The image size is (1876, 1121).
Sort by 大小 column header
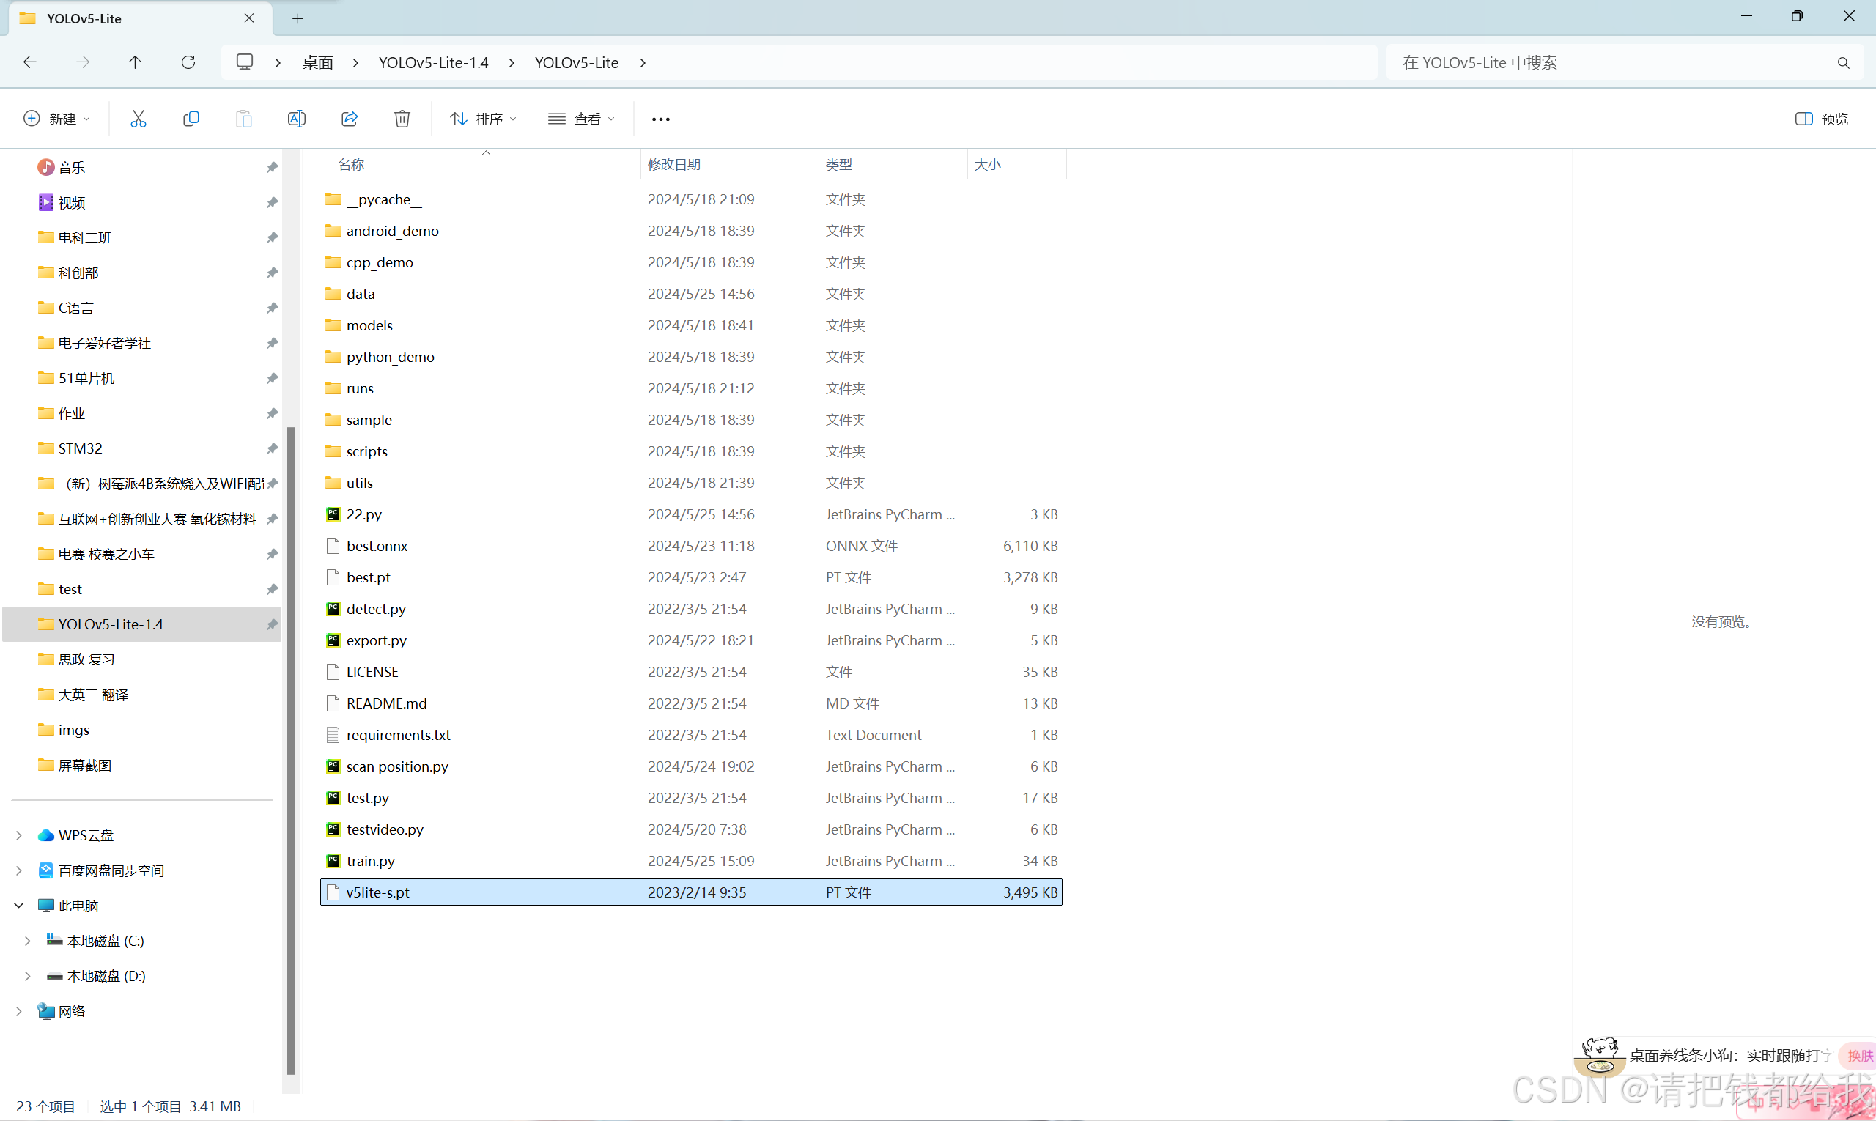pyautogui.click(x=988, y=165)
